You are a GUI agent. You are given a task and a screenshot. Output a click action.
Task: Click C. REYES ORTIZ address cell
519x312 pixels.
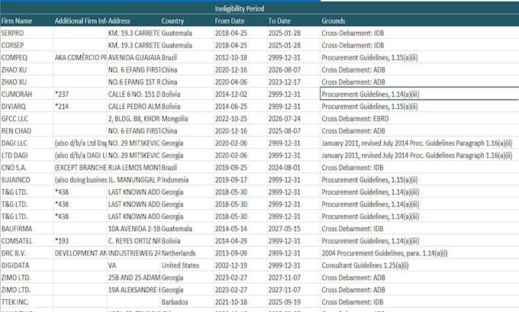(x=134, y=241)
